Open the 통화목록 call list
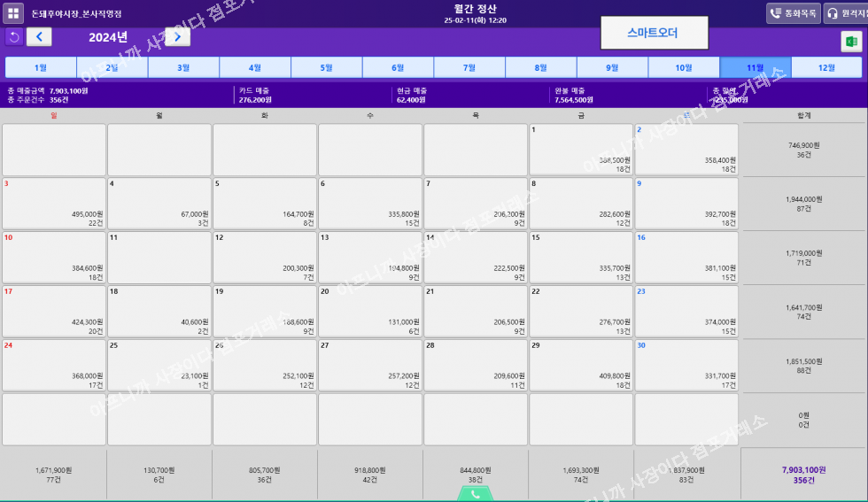Viewport: 868px width, 502px height. point(793,13)
